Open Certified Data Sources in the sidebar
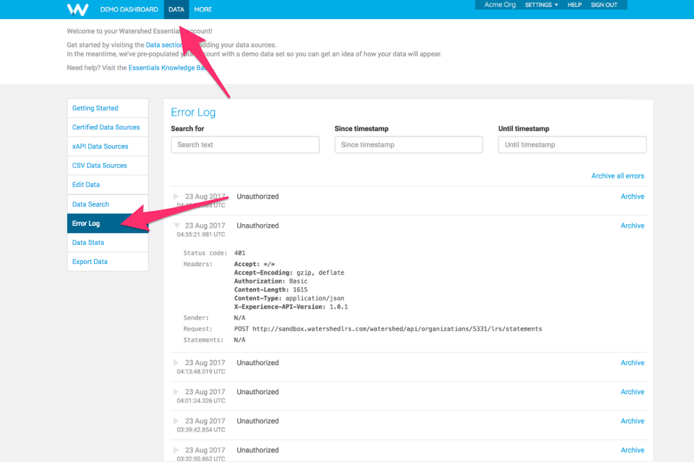Screen dimensions: 694x462 pos(108,127)
